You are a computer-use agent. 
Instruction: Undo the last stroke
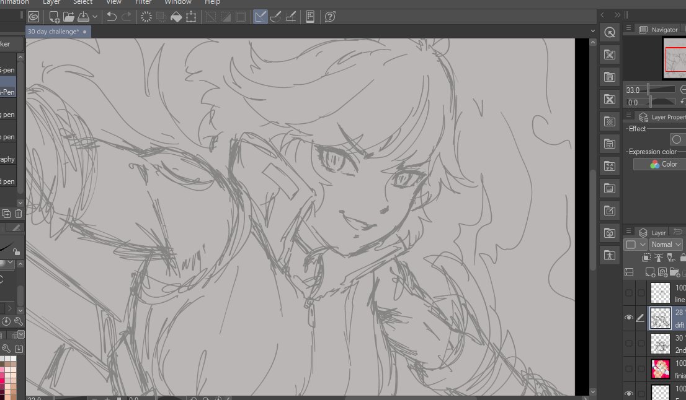click(x=112, y=17)
